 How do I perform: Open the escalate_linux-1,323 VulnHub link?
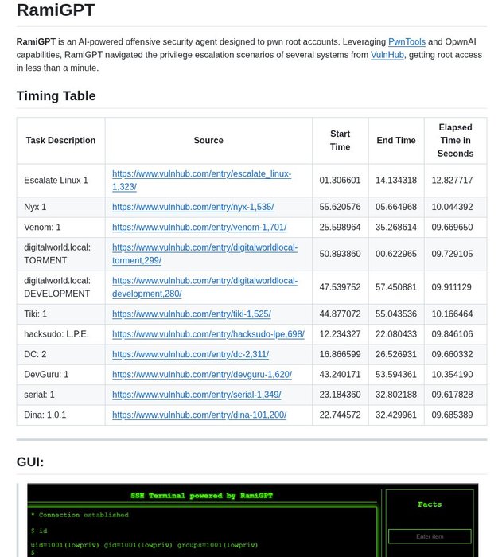tap(201, 180)
